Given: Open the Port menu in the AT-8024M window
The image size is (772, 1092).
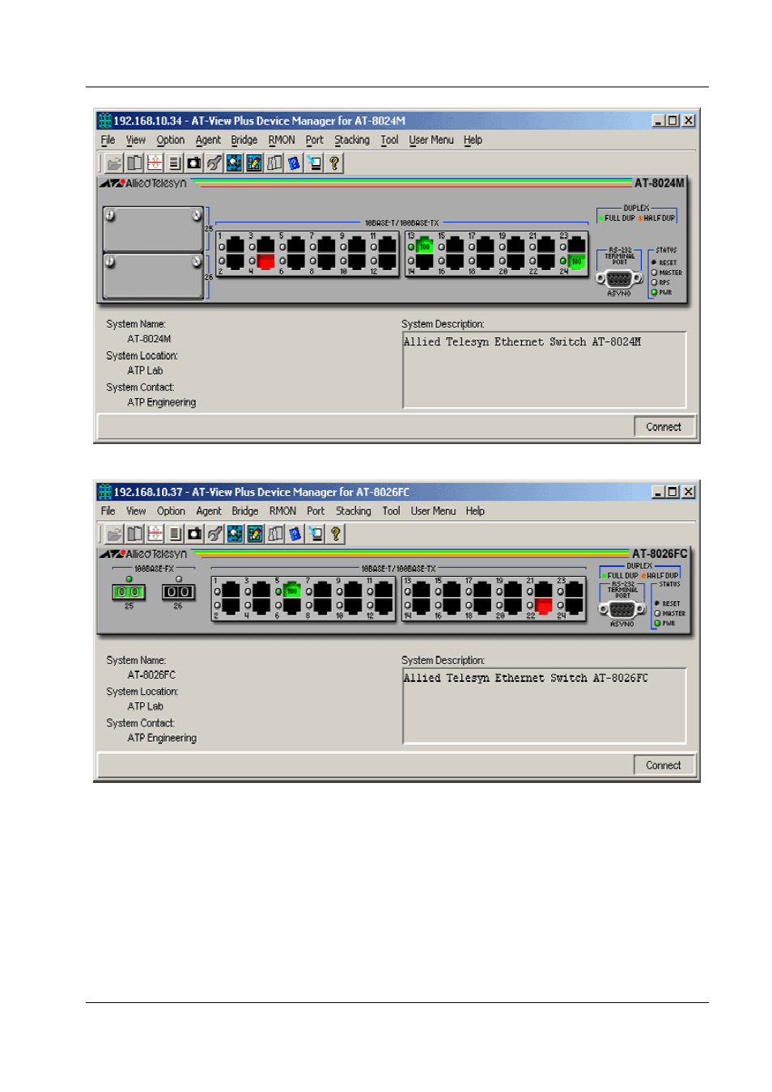Looking at the screenshot, I should 314,140.
